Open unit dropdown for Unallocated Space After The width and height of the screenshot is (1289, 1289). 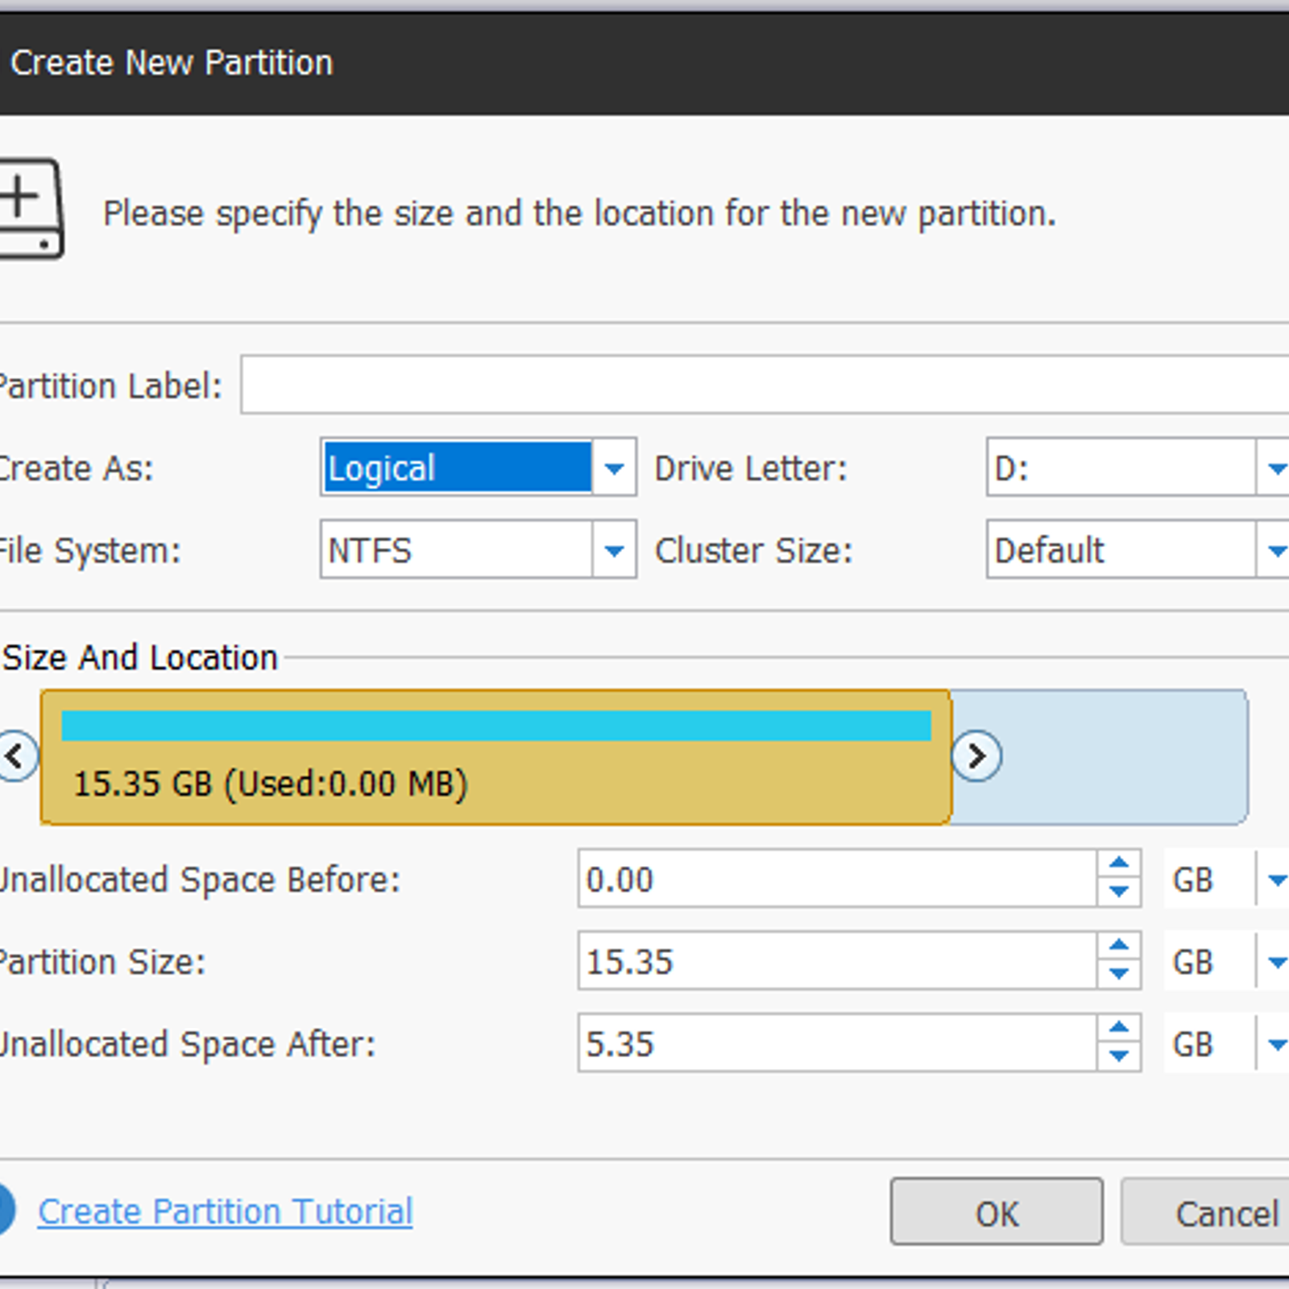(x=1274, y=1043)
